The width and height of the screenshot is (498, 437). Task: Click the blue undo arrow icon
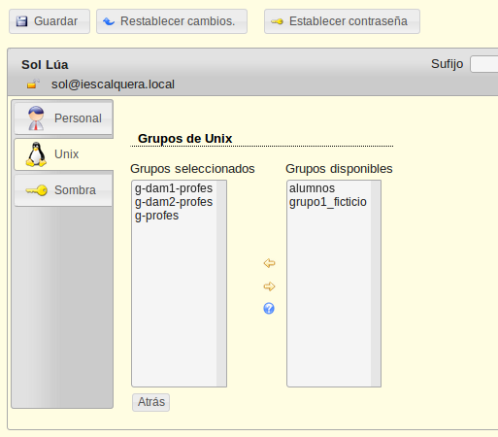tap(109, 21)
